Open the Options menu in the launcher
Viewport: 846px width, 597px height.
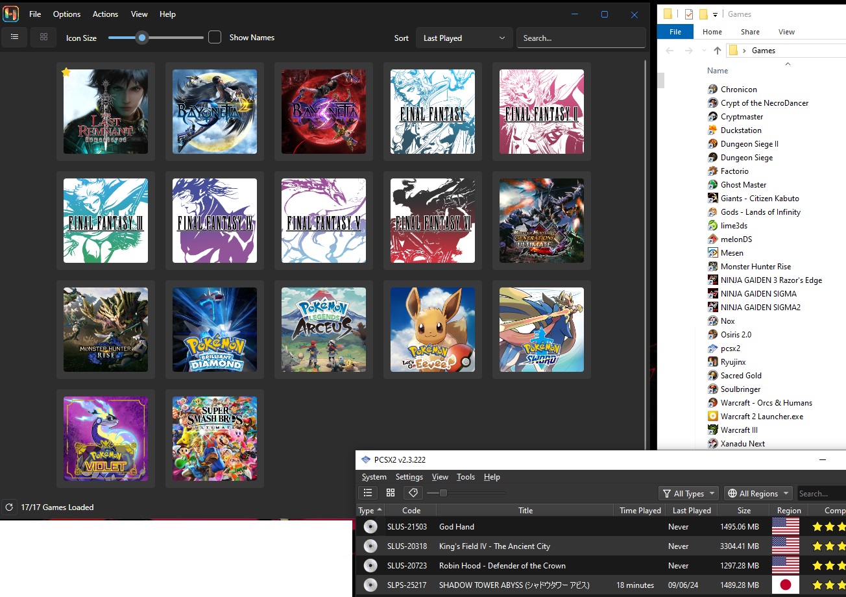[x=67, y=14]
